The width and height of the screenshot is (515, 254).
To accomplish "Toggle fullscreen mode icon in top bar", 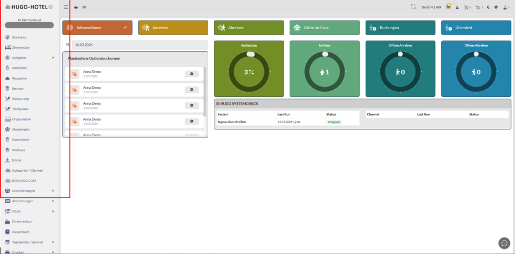I will click(413, 7).
